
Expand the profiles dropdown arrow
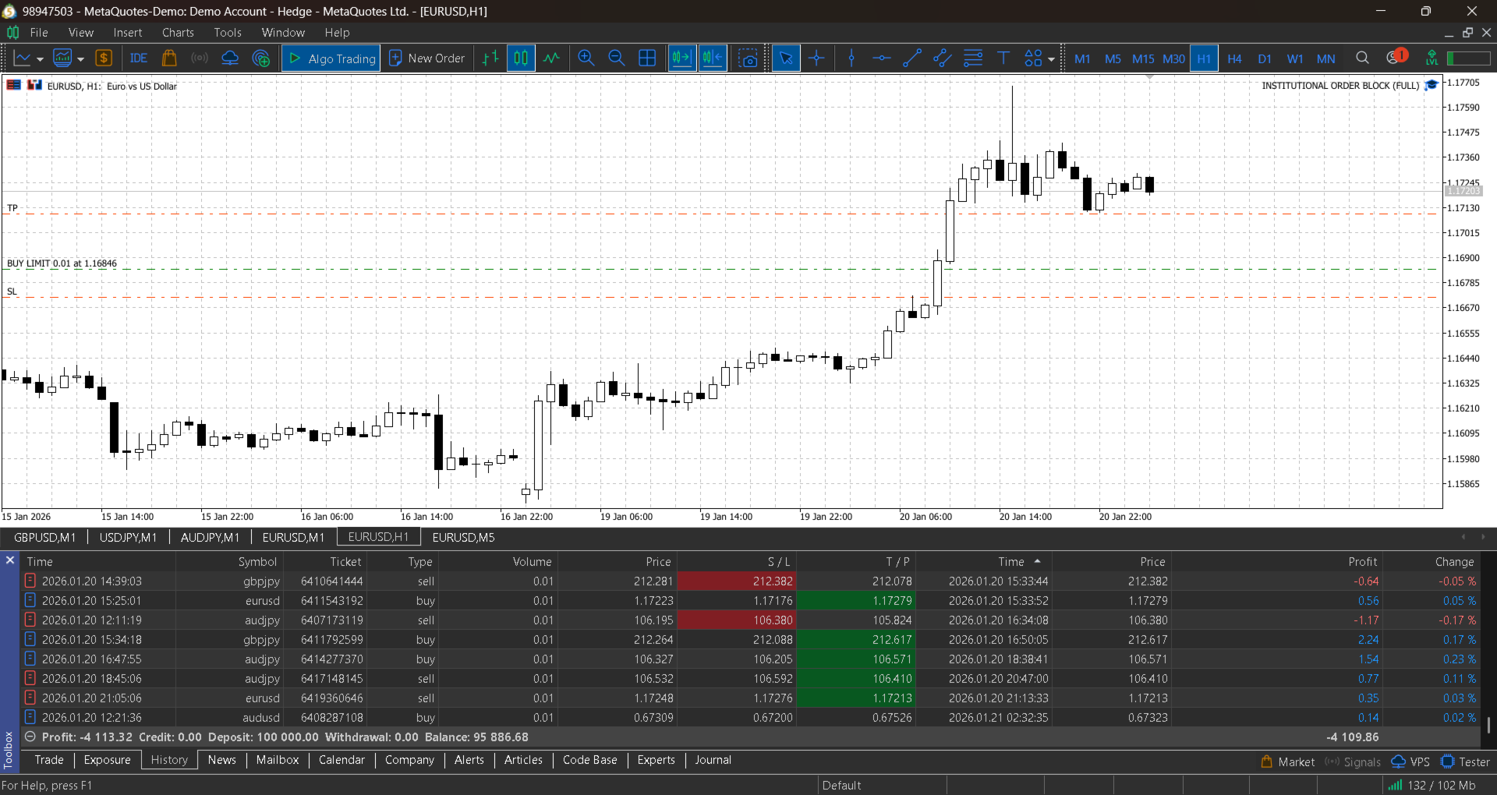[80, 59]
